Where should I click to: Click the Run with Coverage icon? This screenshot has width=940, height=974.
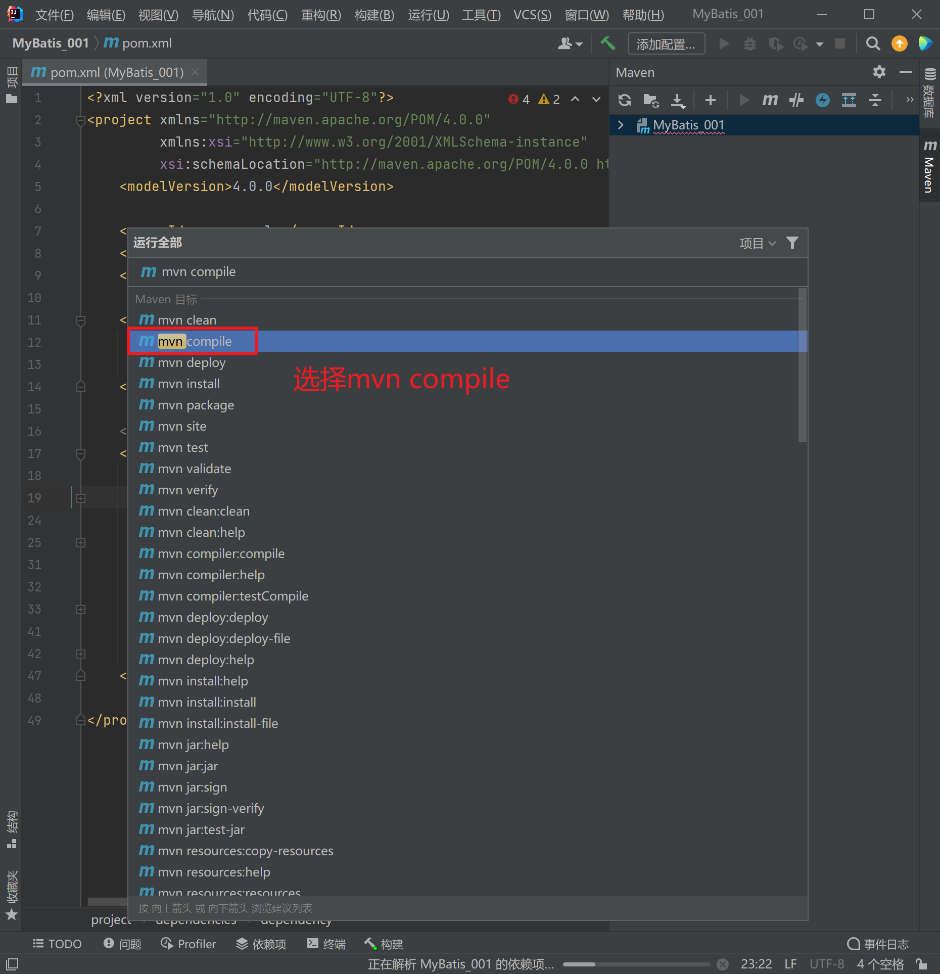click(775, 44)
